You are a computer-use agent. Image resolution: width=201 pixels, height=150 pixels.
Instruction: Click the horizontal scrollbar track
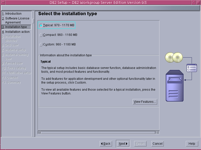click(x=98, y=133)
